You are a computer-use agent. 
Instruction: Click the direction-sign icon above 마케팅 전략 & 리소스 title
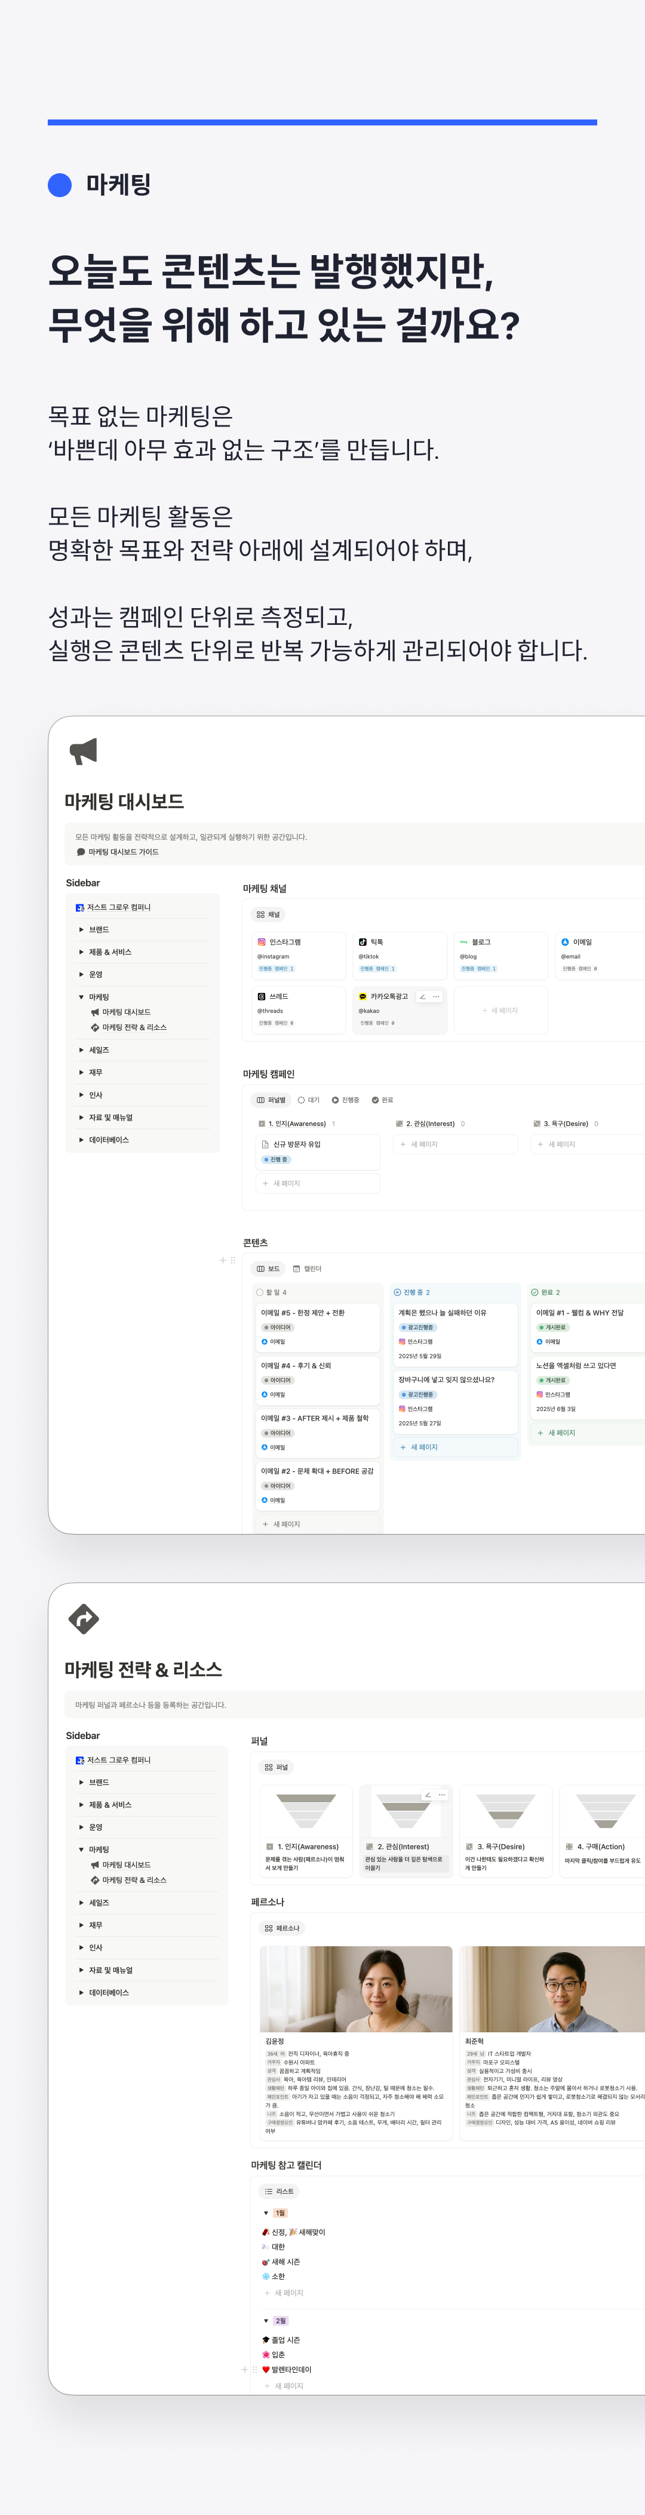(84, 1619)
